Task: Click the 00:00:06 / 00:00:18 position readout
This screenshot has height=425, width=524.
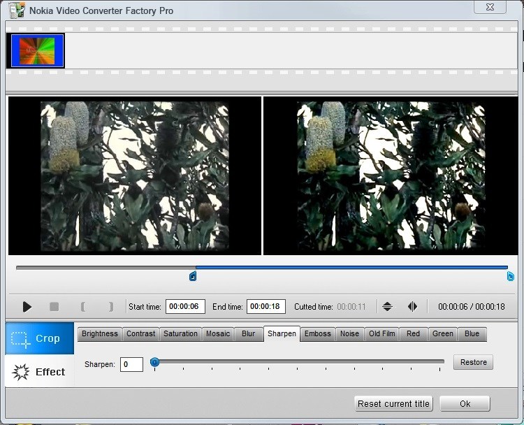Action: pos(471,307)
